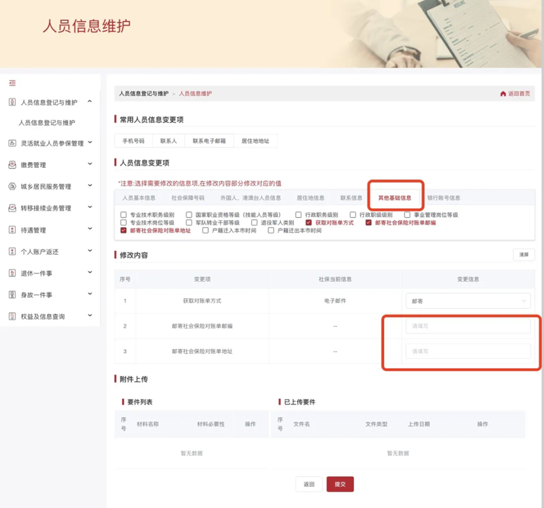
Task: Click the home icon beside 返回首页
Action: tap(503, 94)
